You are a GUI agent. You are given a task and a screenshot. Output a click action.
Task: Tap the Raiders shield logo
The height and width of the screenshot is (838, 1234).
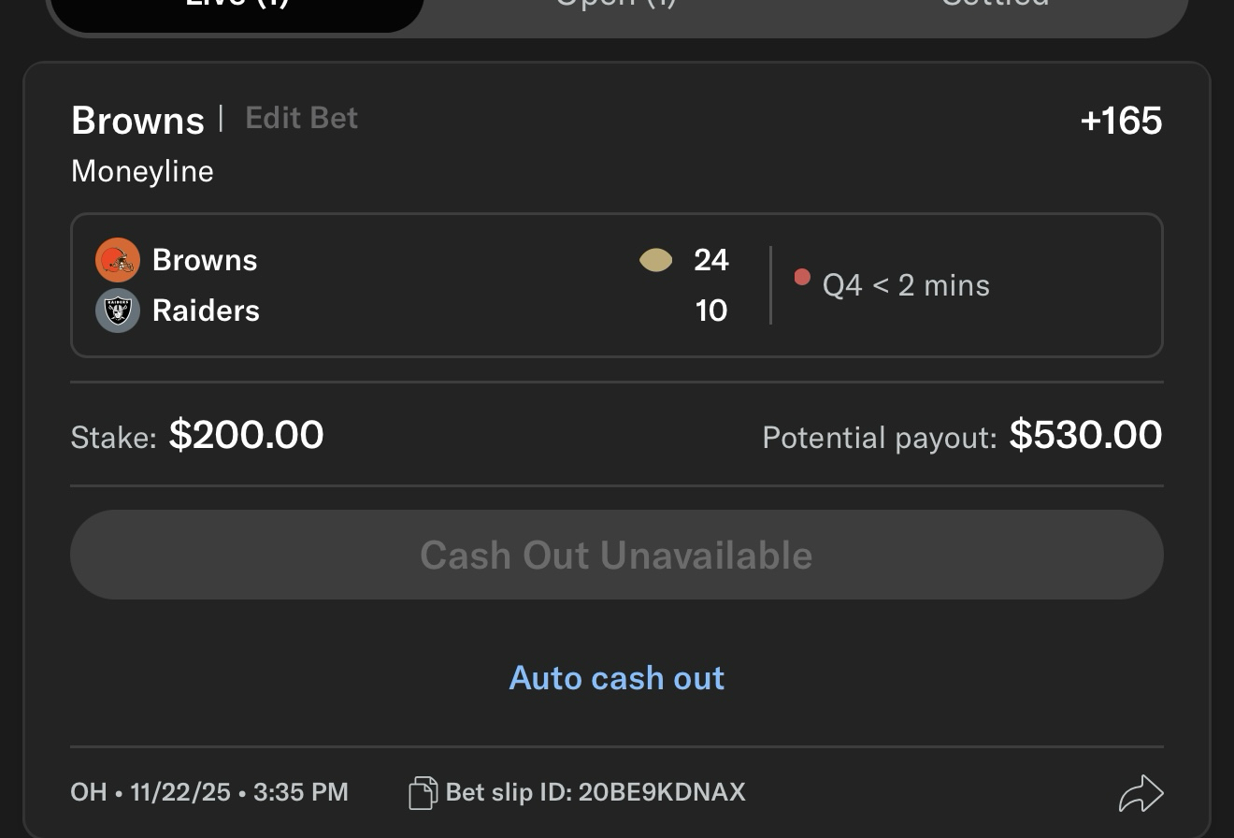click(x=118, y=311)
